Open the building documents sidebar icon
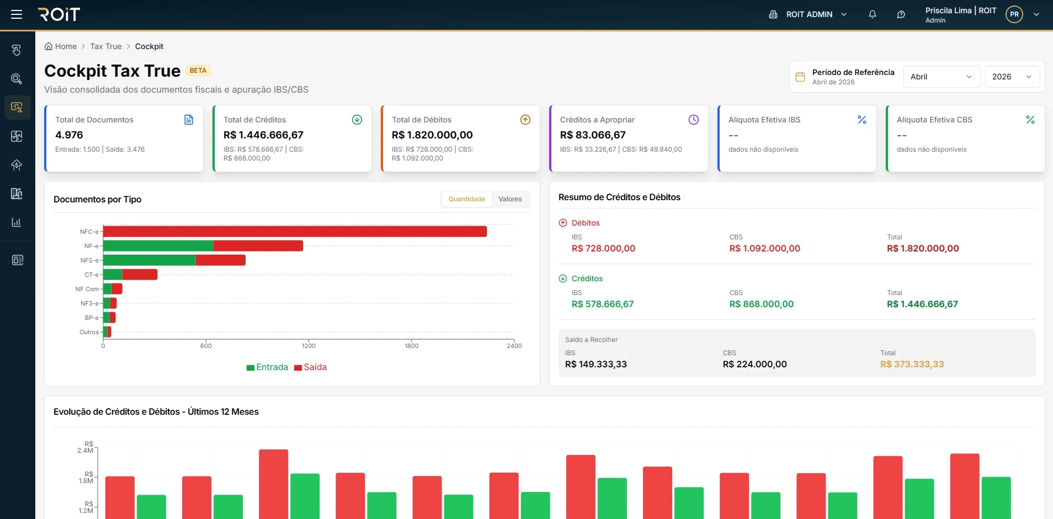 pos(17,194)
